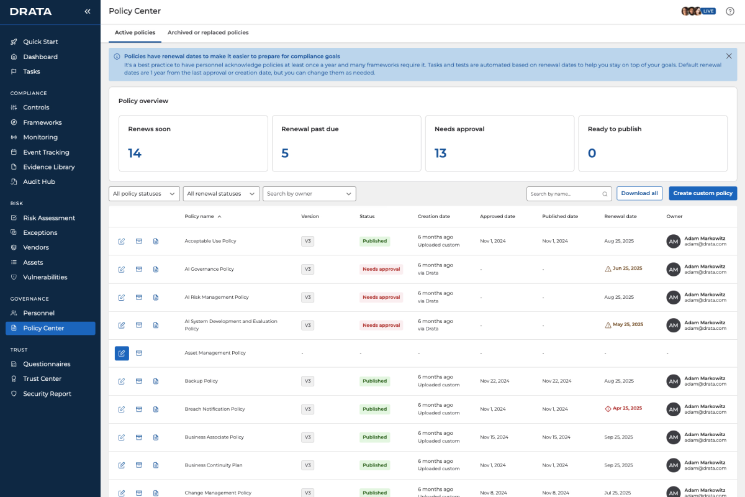The height and width of the screenshot is (497, 745).
Task: Go to Evidence Library in sidebar
Action: coord(49,167)
